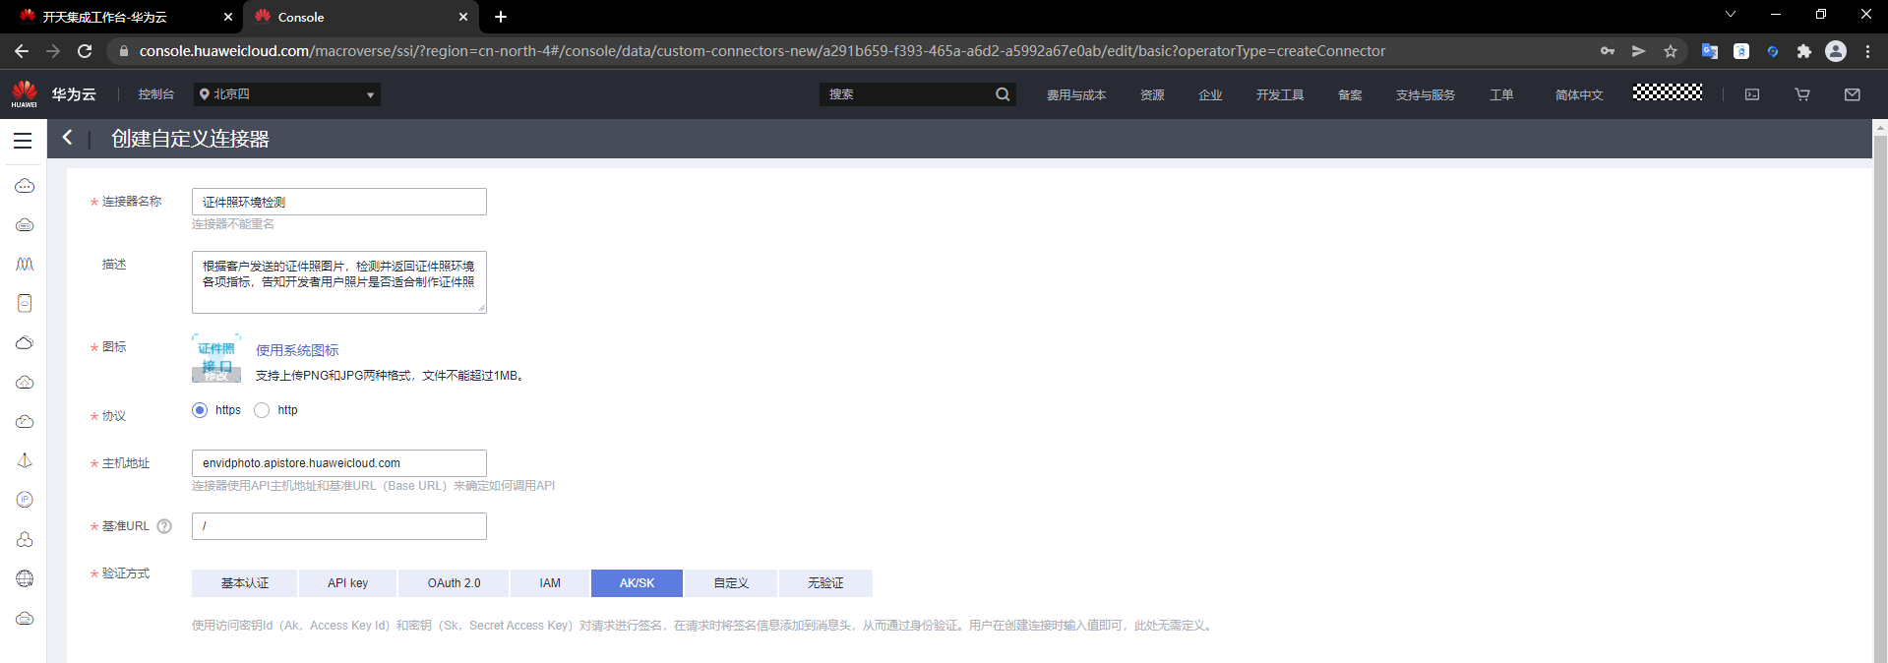Screen dimensions: 1888x663
Task: Click the browser forward arrow
Action: pyautogui.click(x=53, y=51)
